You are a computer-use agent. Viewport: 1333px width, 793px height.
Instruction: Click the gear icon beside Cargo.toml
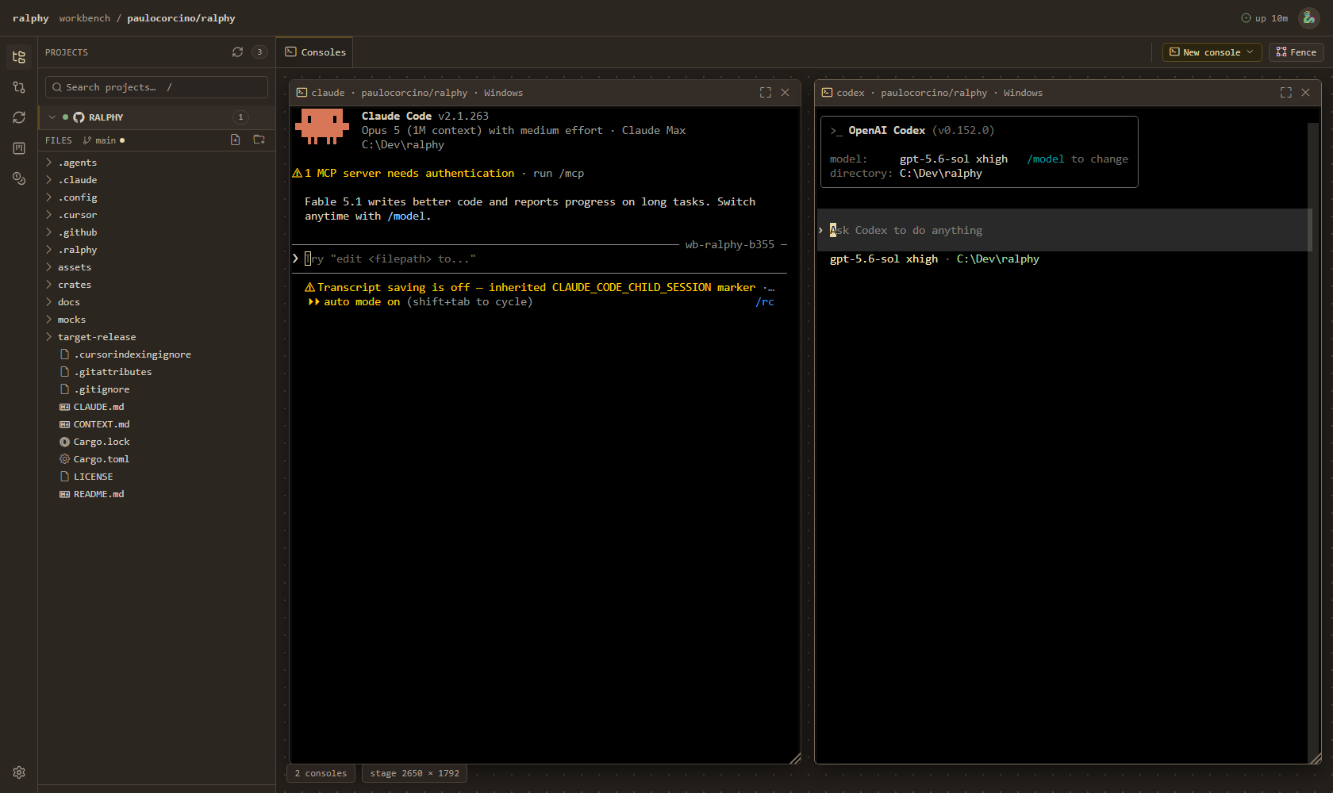point(65,459)
